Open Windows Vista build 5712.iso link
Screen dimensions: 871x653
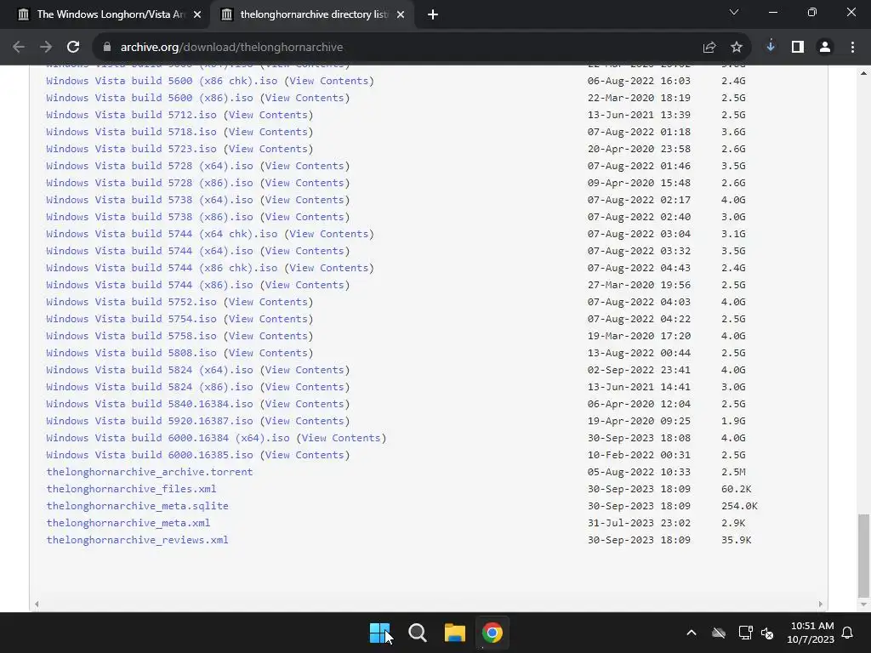(131, 115)
